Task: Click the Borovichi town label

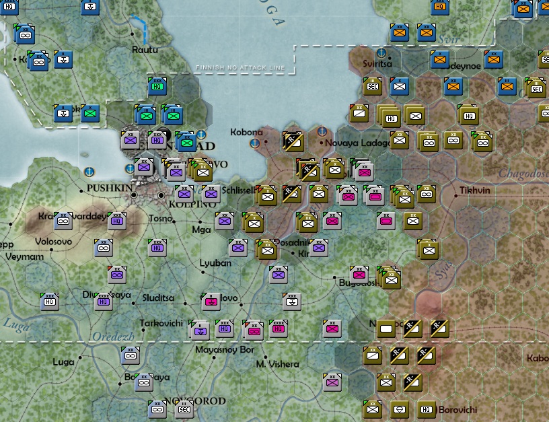Action: [x=458, y=410]
